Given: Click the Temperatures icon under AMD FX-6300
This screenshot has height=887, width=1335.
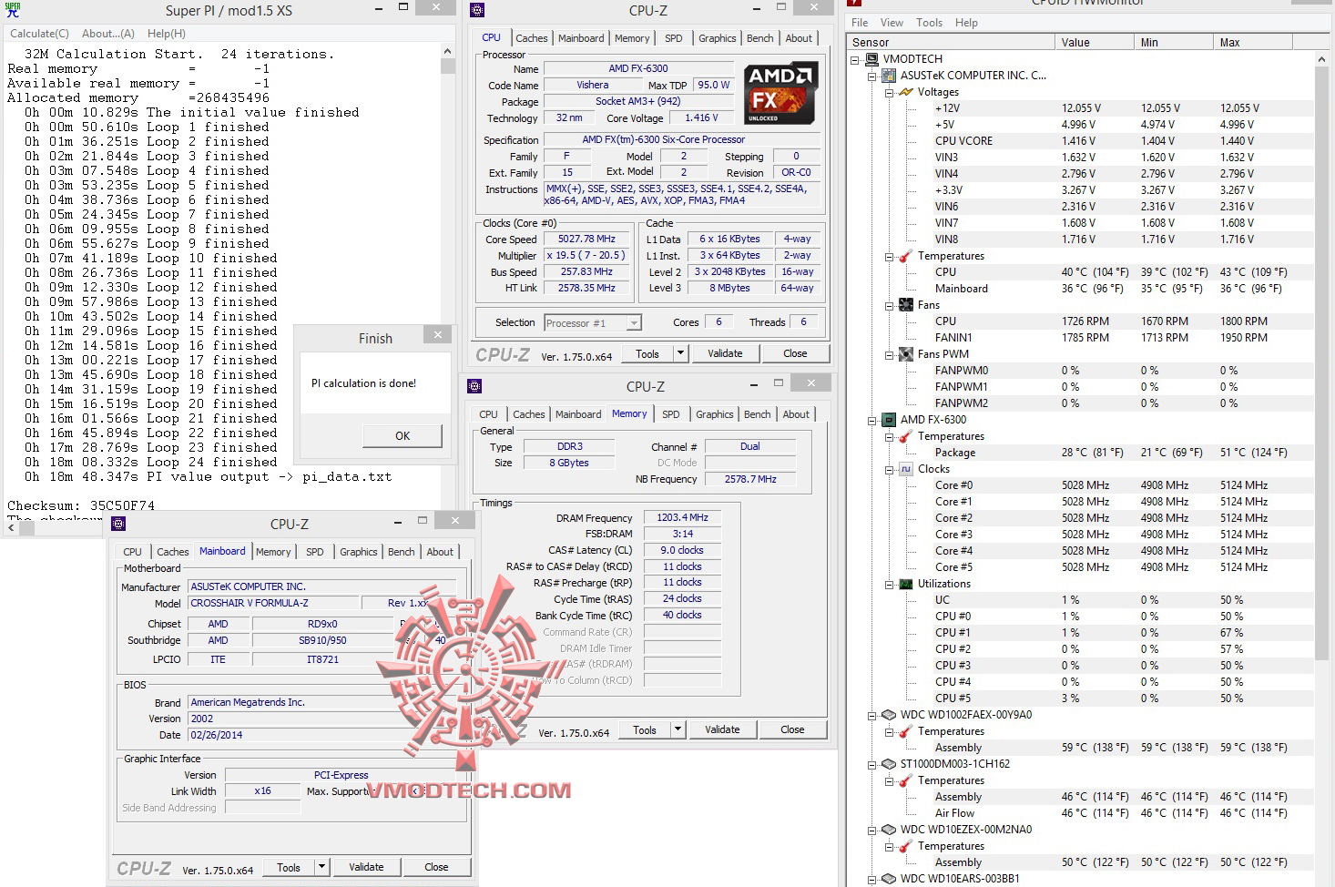Looking at the screenshot, I should [x=907, y=436].
